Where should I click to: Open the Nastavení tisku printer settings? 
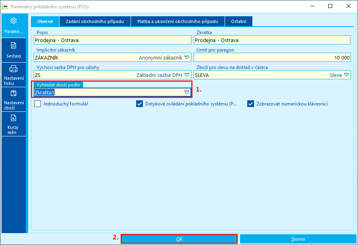click(14, 75)
